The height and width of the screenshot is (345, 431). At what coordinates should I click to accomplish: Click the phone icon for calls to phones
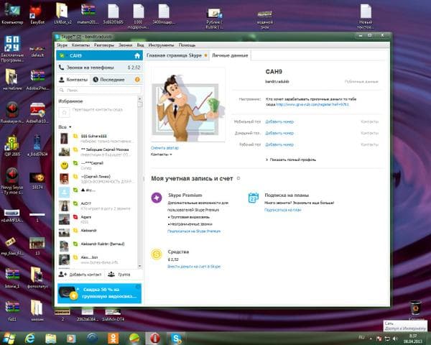click(x=62, y=67)
